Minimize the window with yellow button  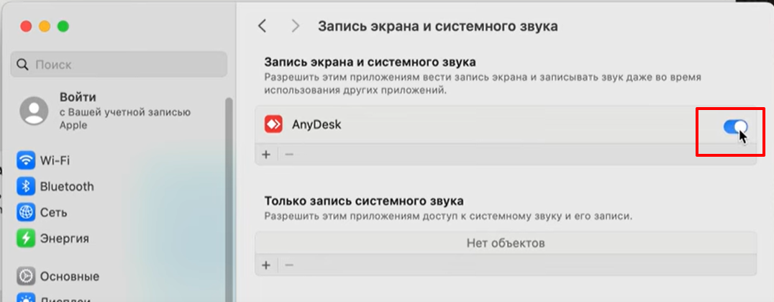[45, 26]
